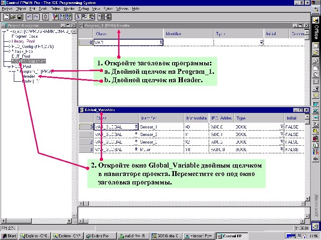
Task: Select Global_Variables in the navigator tree
Action: point(29,61)
